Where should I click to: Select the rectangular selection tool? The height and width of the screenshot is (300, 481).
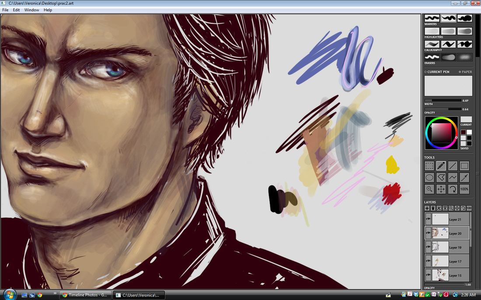click(429, 166)
